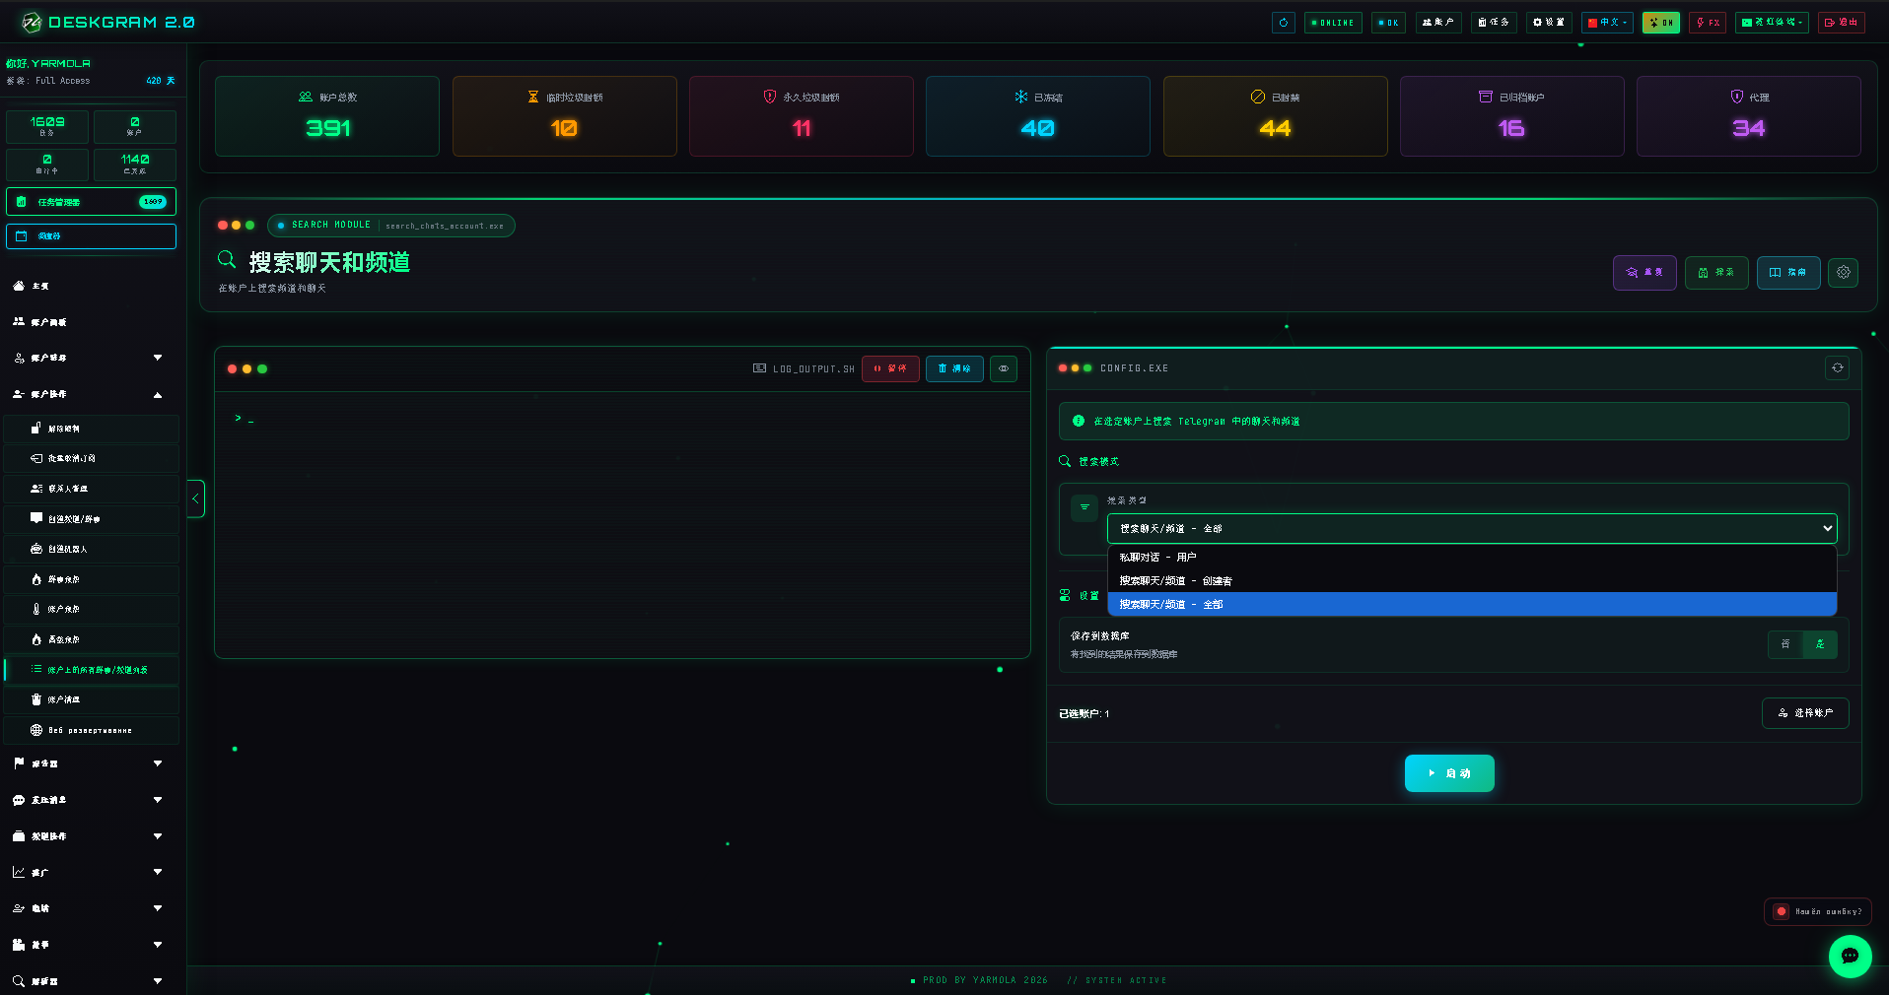Click the 暂停 pause button in log panel
Image resolution: width=1889 pixels, height=995 pixels.
890,368
